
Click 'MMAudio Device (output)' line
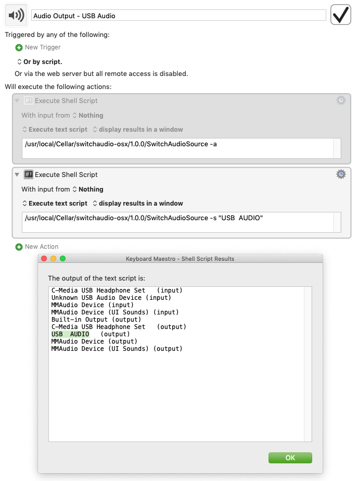click(x=94, y=341)
